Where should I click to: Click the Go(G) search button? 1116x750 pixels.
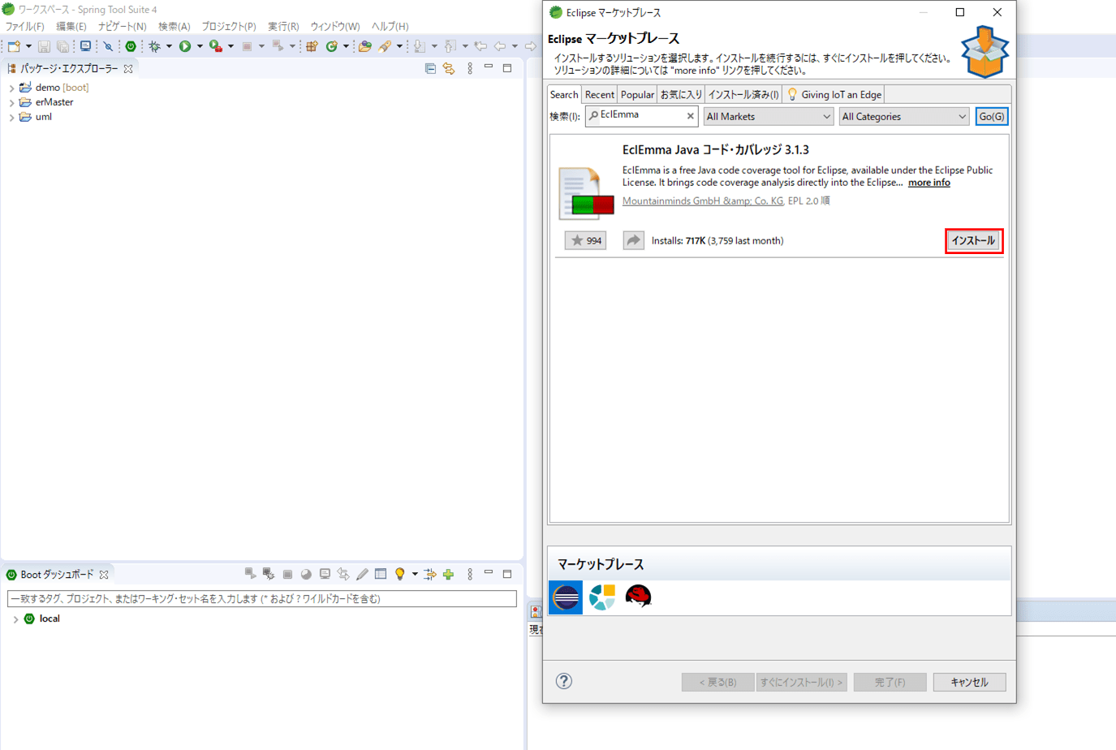click(x=992, y=117)
